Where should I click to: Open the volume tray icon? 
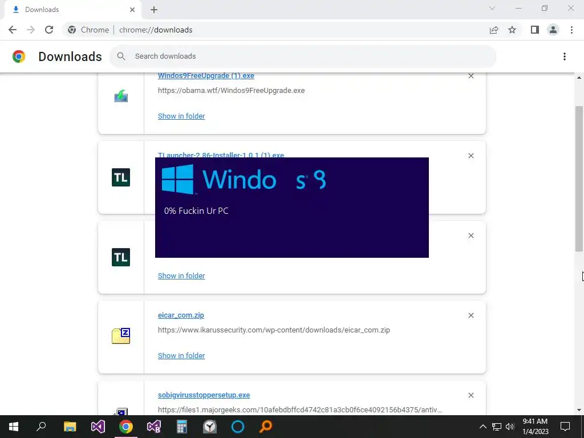(x=510, y=427)
